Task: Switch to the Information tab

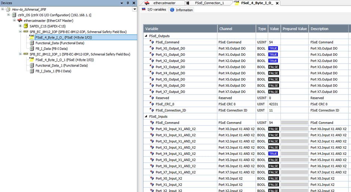Action: click(x=181, y=10)
